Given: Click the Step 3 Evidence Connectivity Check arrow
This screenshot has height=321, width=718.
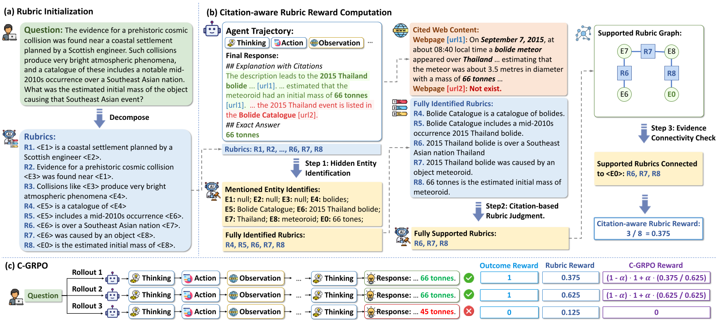Looking at the screenshot, I should [x=643, y=133].
